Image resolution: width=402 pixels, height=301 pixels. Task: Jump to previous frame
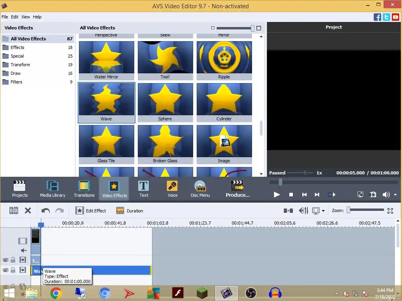click(x=304, y=195)
